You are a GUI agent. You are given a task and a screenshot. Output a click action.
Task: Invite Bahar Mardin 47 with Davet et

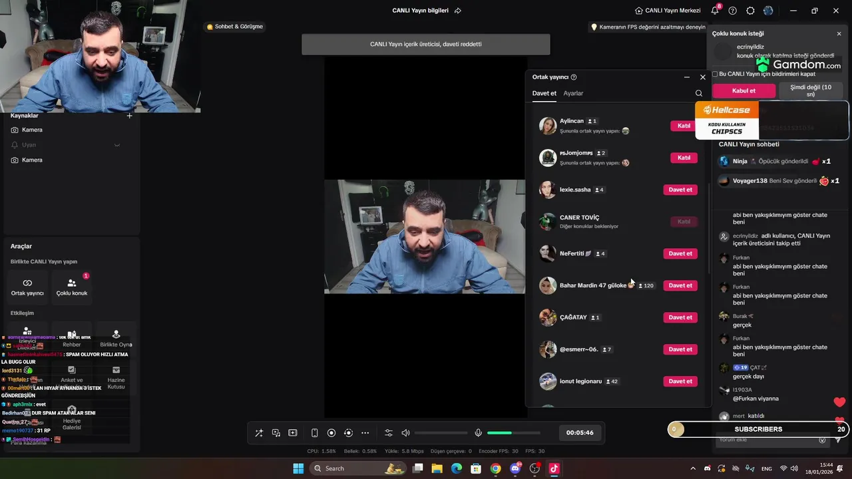point(680,285)
